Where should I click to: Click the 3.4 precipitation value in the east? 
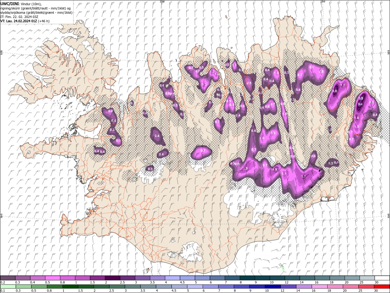360,104
